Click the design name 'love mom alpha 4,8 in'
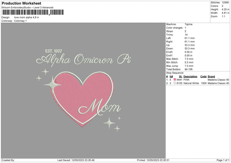 (x=27, y=17)
